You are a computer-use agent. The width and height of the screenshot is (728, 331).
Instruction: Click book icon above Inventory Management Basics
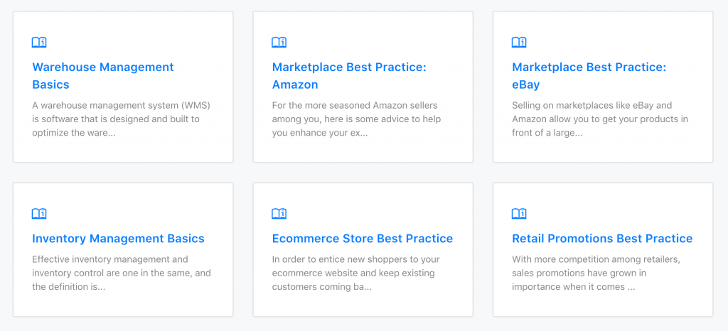[39, 214]
